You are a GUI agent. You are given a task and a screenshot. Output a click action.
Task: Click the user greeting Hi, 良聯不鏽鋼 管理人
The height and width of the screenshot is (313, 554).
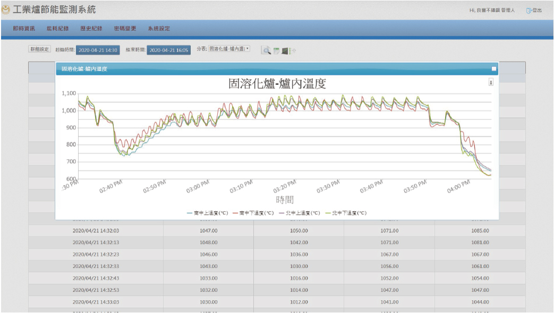point(492,11)
